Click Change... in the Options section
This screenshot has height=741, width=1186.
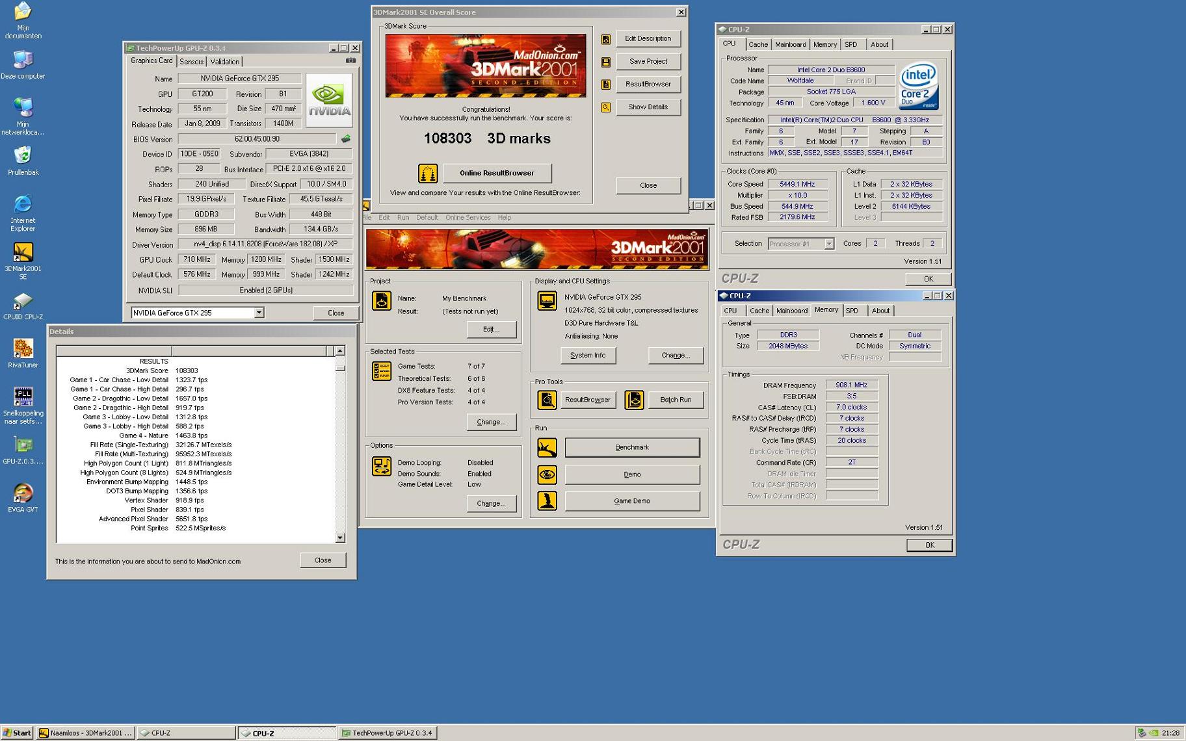pos(491,504)
